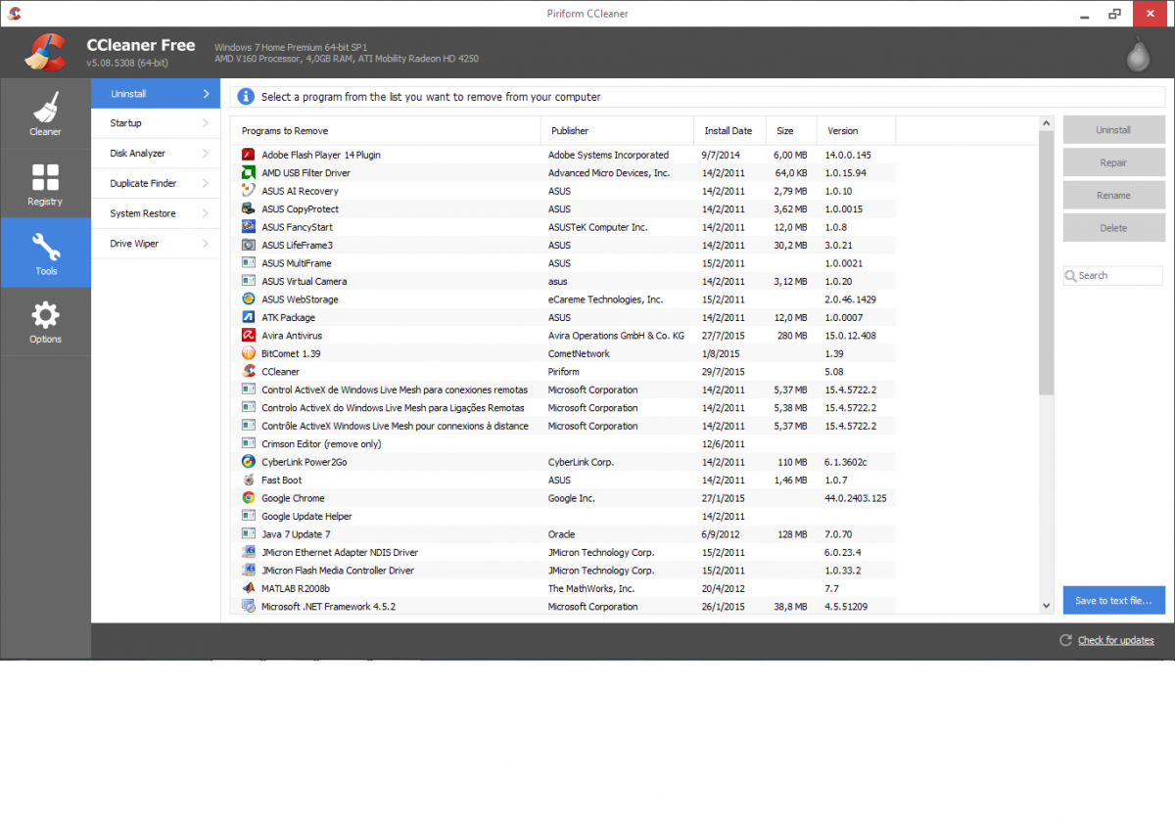Click the 280 MB size cell
The height and width of the screenshot is (826, 1175).
point(792,336)
